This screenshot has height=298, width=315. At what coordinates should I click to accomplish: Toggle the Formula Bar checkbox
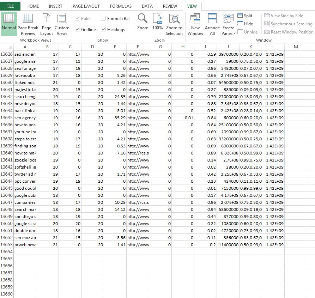pos(103,18)
